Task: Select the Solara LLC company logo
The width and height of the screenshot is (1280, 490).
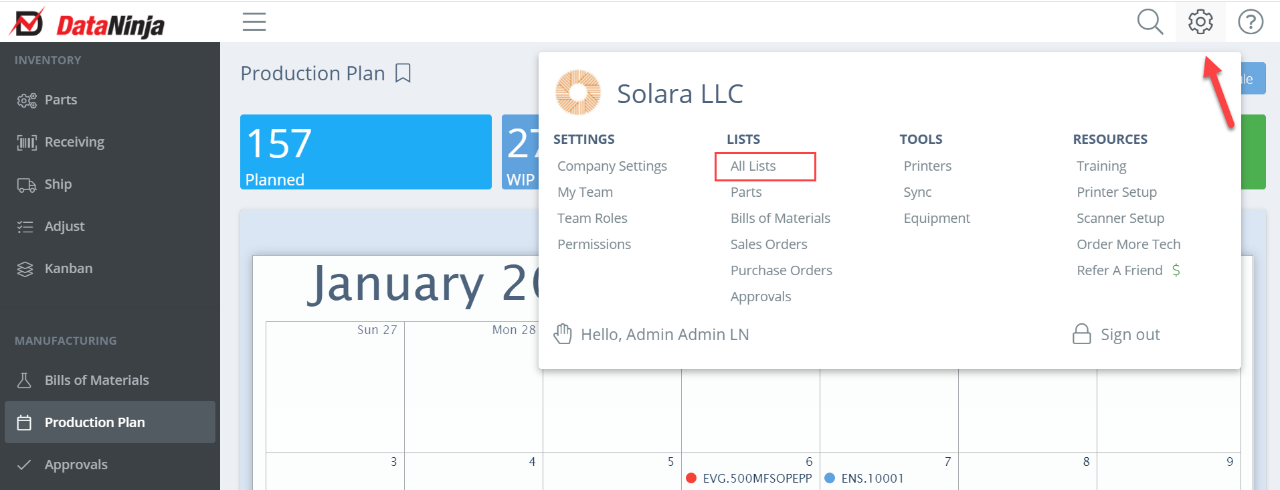Action: 578,92
